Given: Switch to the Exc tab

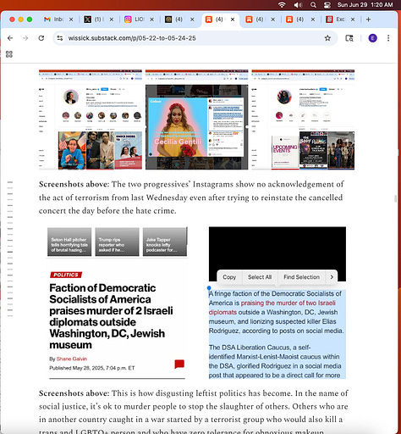Looking at the screenshot, I should (x=336, y=19).
